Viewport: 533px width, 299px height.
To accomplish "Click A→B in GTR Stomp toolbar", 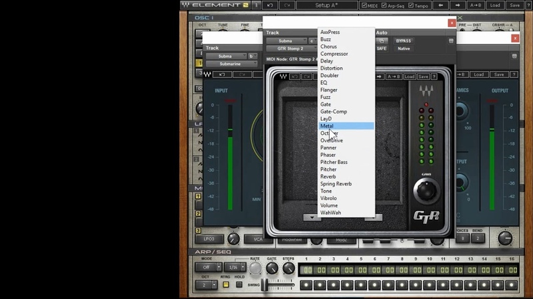I will 394,76.
